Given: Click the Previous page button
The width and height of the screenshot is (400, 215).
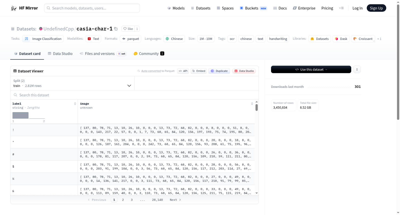Looking at the screenshot, I should click(x=97, y=200).
